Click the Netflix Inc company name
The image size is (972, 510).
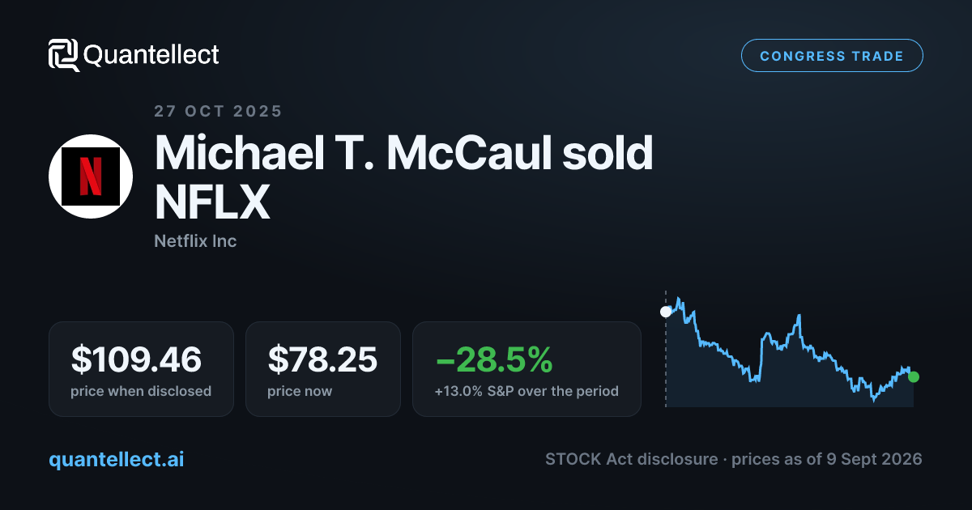[x=195, y=240]
